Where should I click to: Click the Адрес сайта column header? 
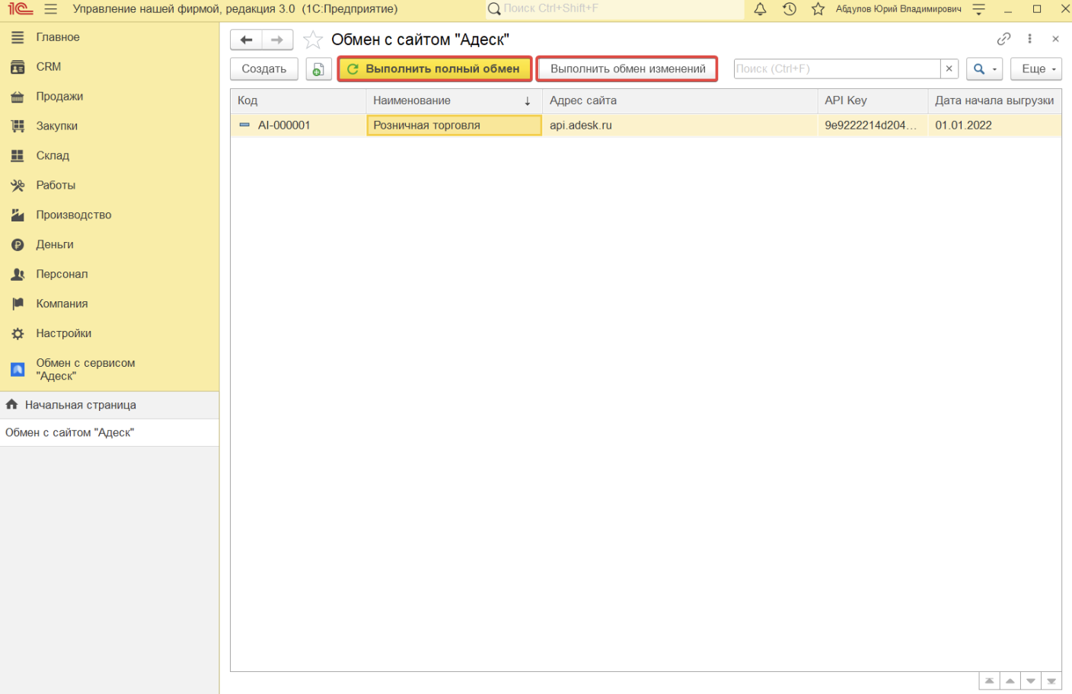[x=680, y=100]
